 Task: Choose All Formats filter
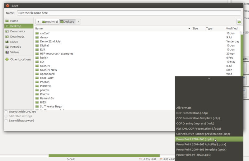pyautogui.click(x=209, y=108)
